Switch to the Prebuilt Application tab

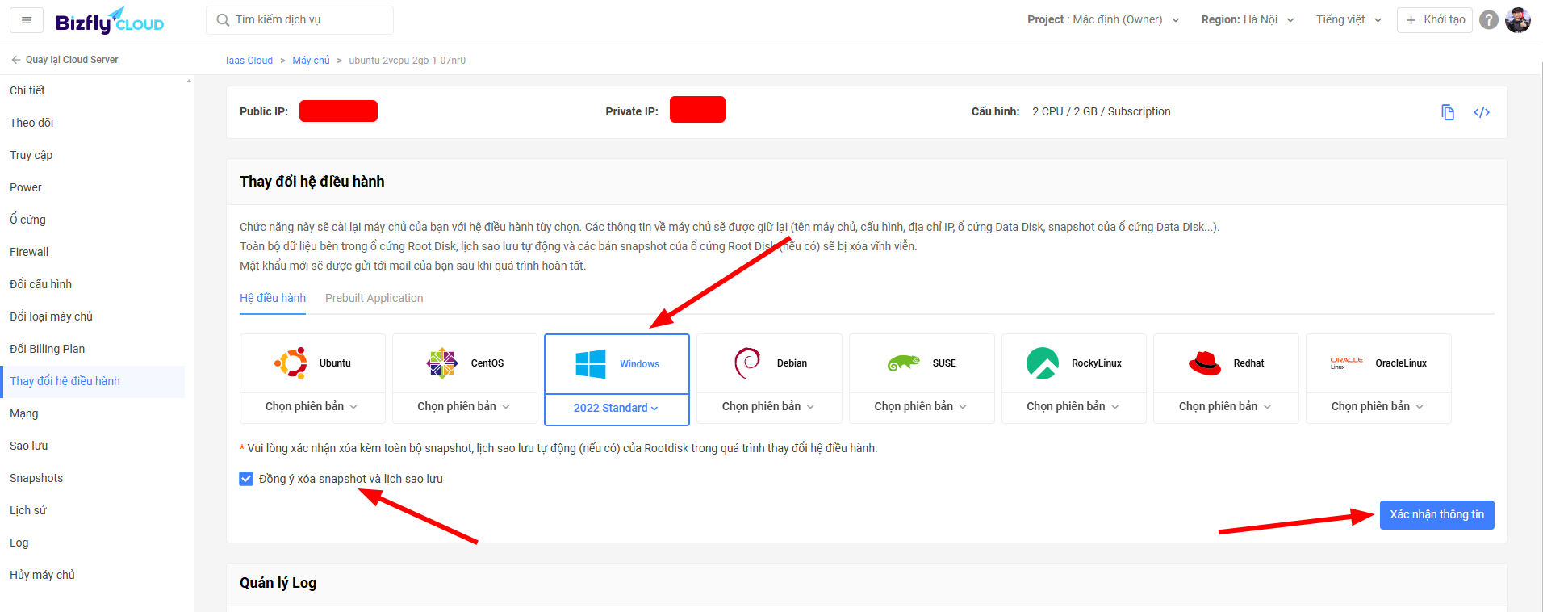[x=374, y=298]
